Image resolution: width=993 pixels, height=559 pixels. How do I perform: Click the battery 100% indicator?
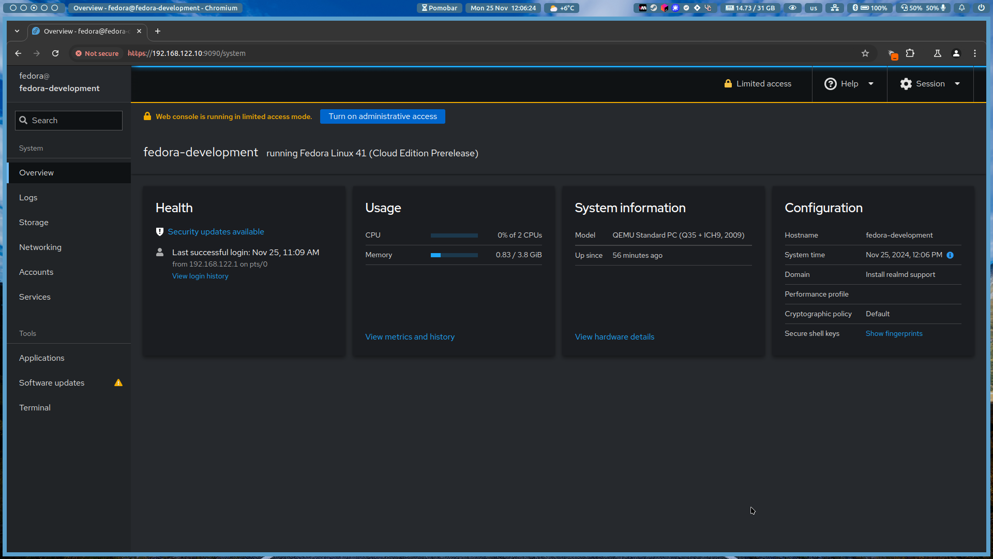click(874, 8)
